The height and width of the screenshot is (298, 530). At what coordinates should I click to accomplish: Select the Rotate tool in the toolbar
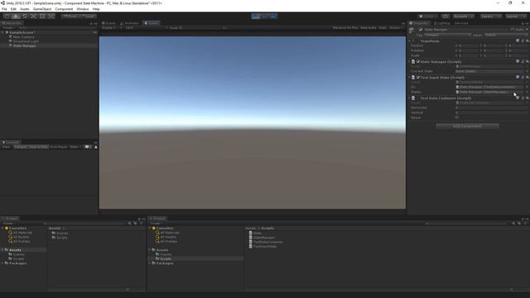pos(25,17)
